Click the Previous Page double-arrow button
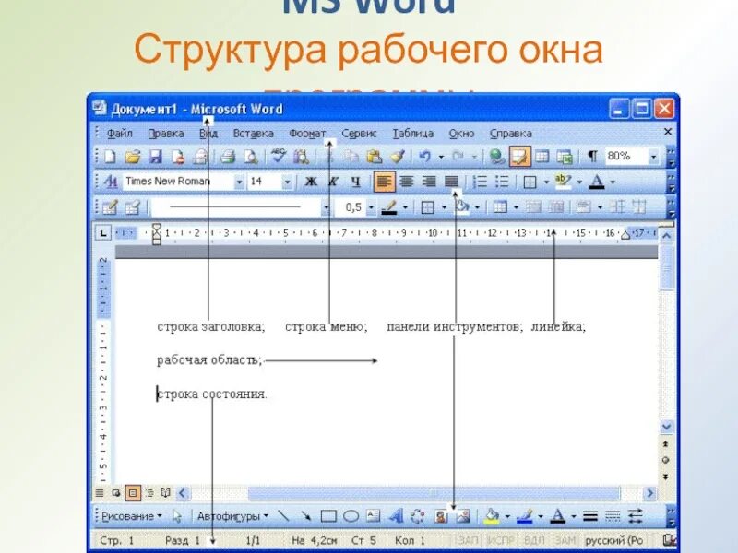738x553 pixels. tap(665, 443)
